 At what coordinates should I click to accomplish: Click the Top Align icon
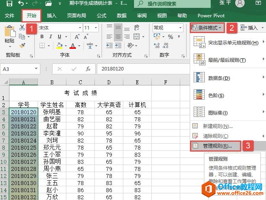pyautogui.click(x=109, y=27)
